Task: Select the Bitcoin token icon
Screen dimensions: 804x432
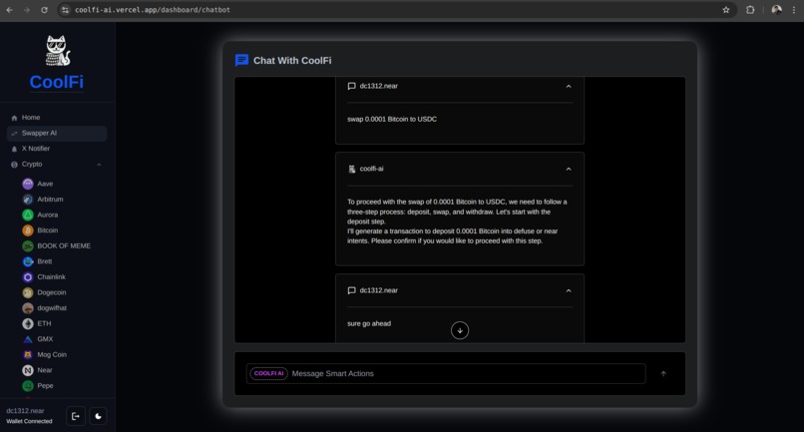Action: point(28,230)
